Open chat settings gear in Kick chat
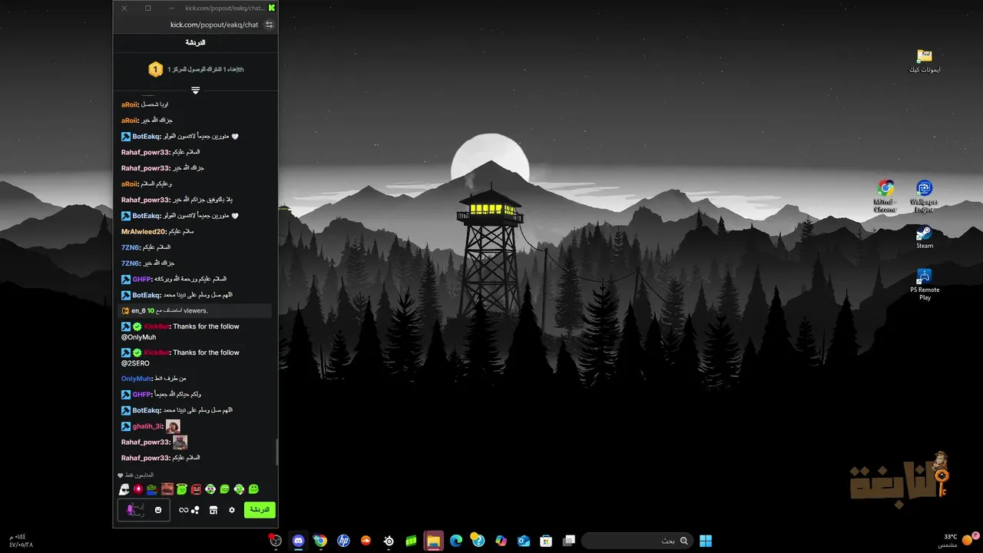 coord(232,510)
